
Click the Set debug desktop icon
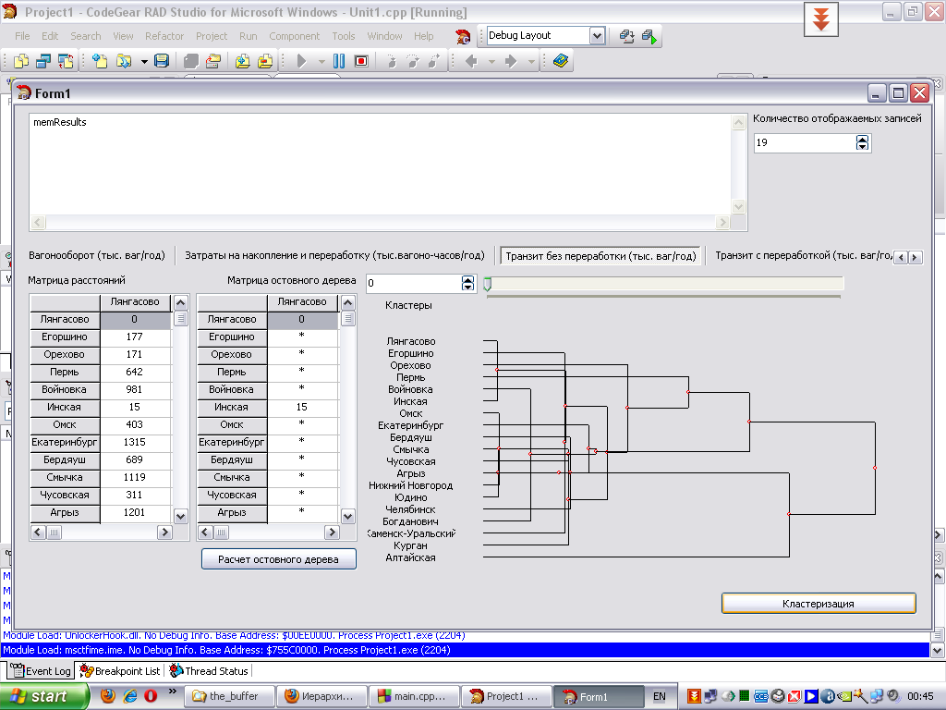click(x=649, y=36)
